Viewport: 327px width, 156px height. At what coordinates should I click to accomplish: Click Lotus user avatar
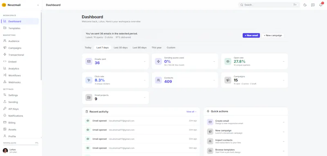[5, 151]
